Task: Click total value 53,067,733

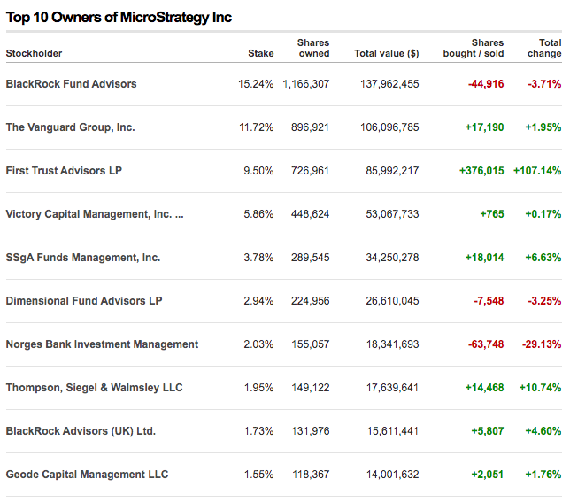Action: (392, 214)
